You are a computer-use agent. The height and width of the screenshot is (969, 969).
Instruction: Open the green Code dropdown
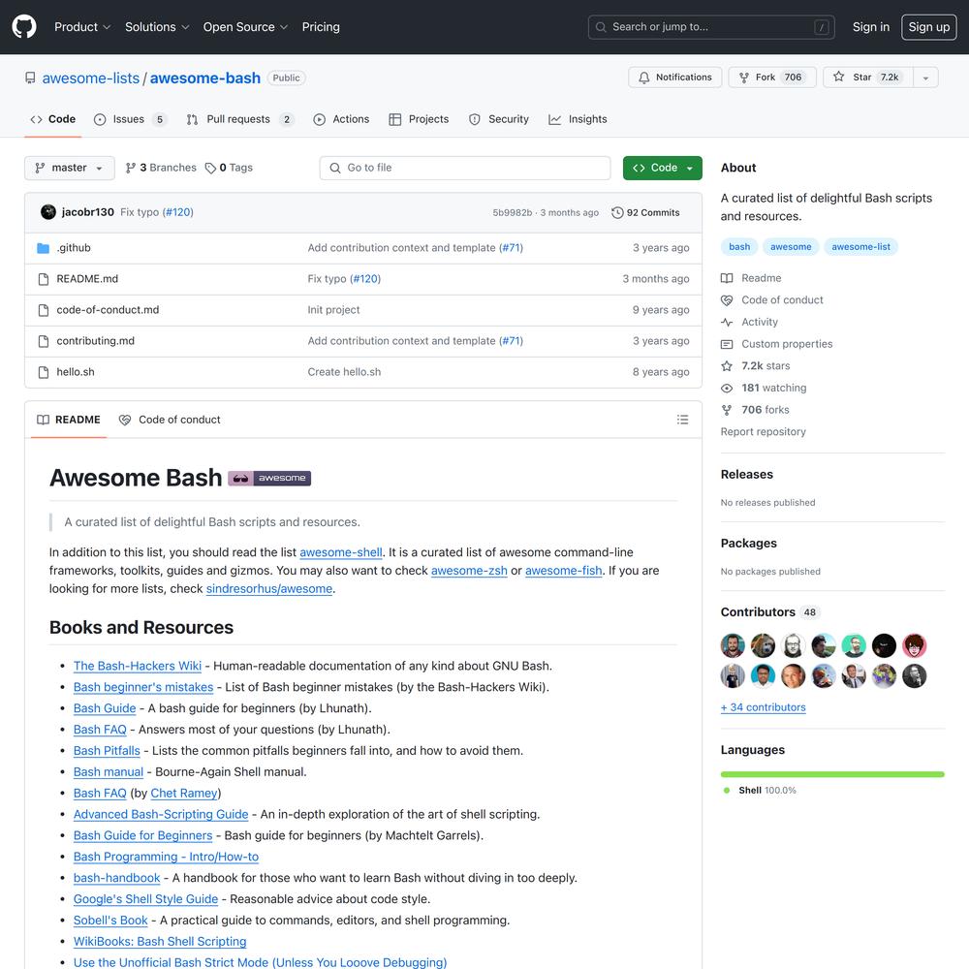coord(663,168)
